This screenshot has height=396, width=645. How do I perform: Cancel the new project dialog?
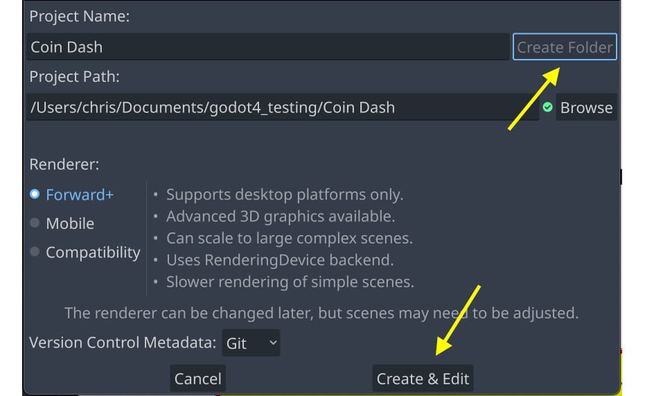tap(197, 379)
